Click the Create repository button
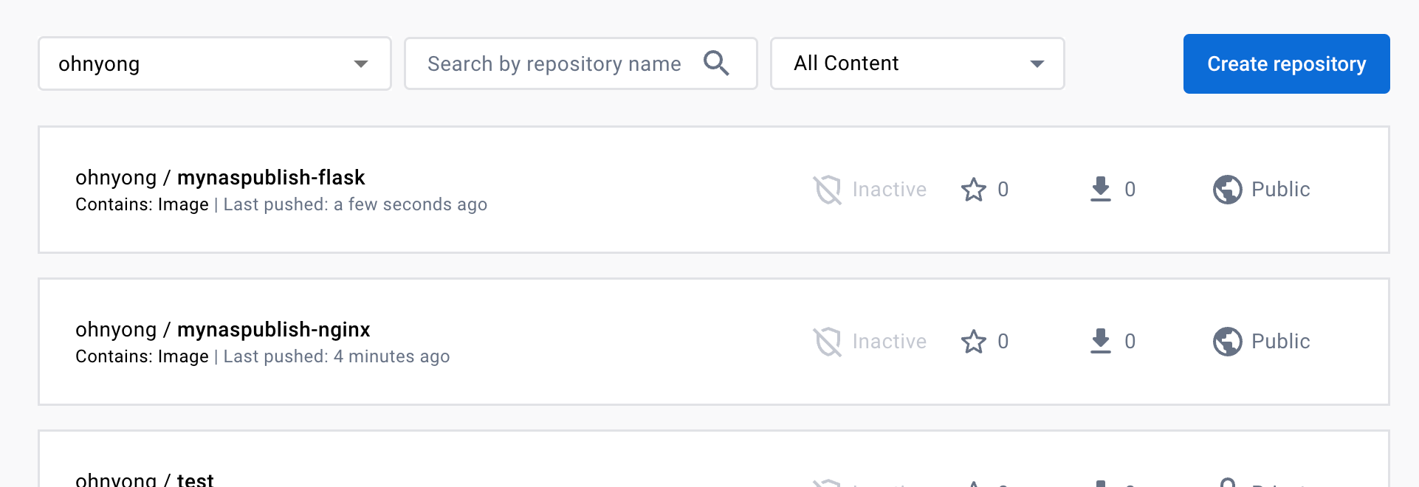The image size is (1419, 487). pos(1287,63)
